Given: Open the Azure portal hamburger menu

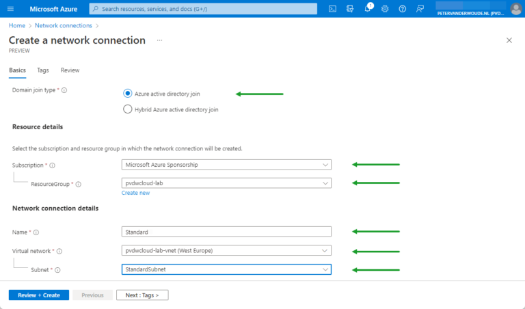Looking at the screenshot, I should (x=10, y=9).
